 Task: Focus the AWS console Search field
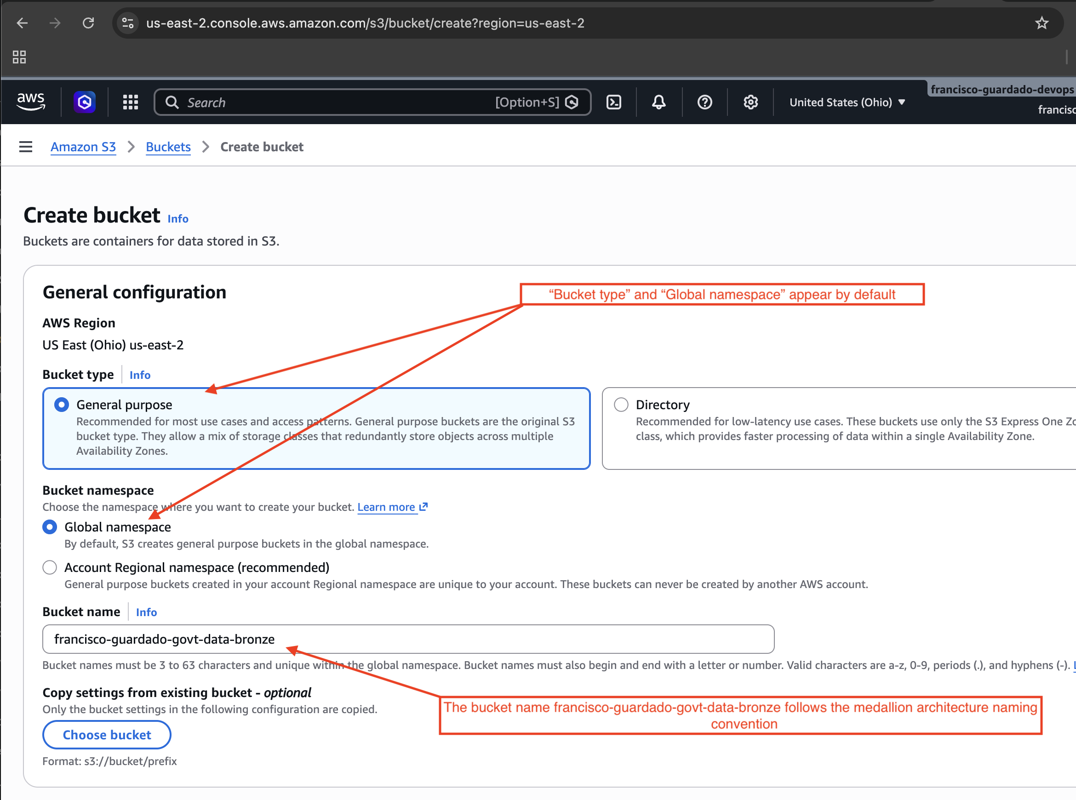coord(372,102)
